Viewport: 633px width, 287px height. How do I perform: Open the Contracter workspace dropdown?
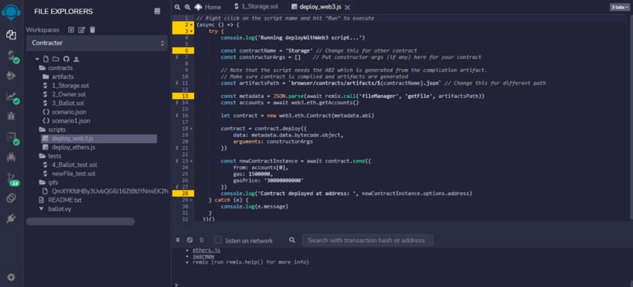point(97,42)
